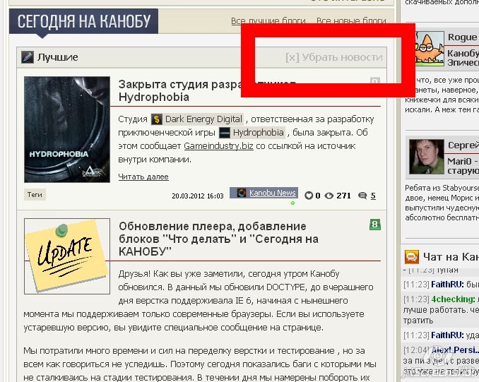Click the orange chat icon beside Чат на Канобу
Screen dimensions: 479x382
(411, 257)
